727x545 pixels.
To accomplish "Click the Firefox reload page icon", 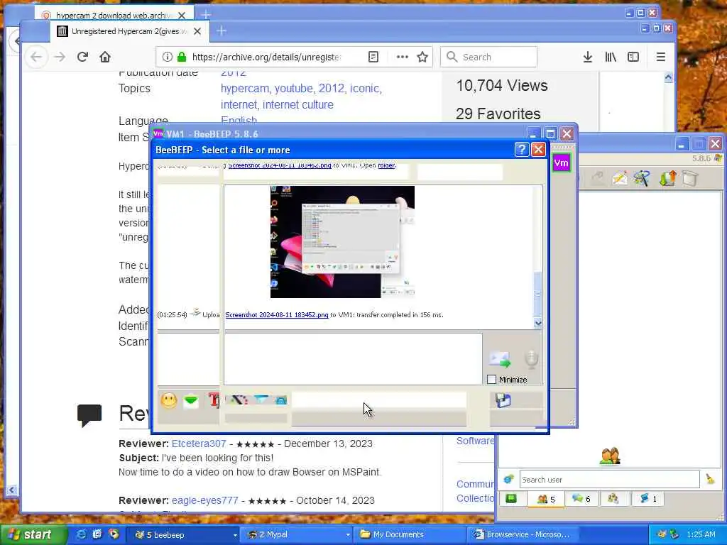I will point(82,57).
